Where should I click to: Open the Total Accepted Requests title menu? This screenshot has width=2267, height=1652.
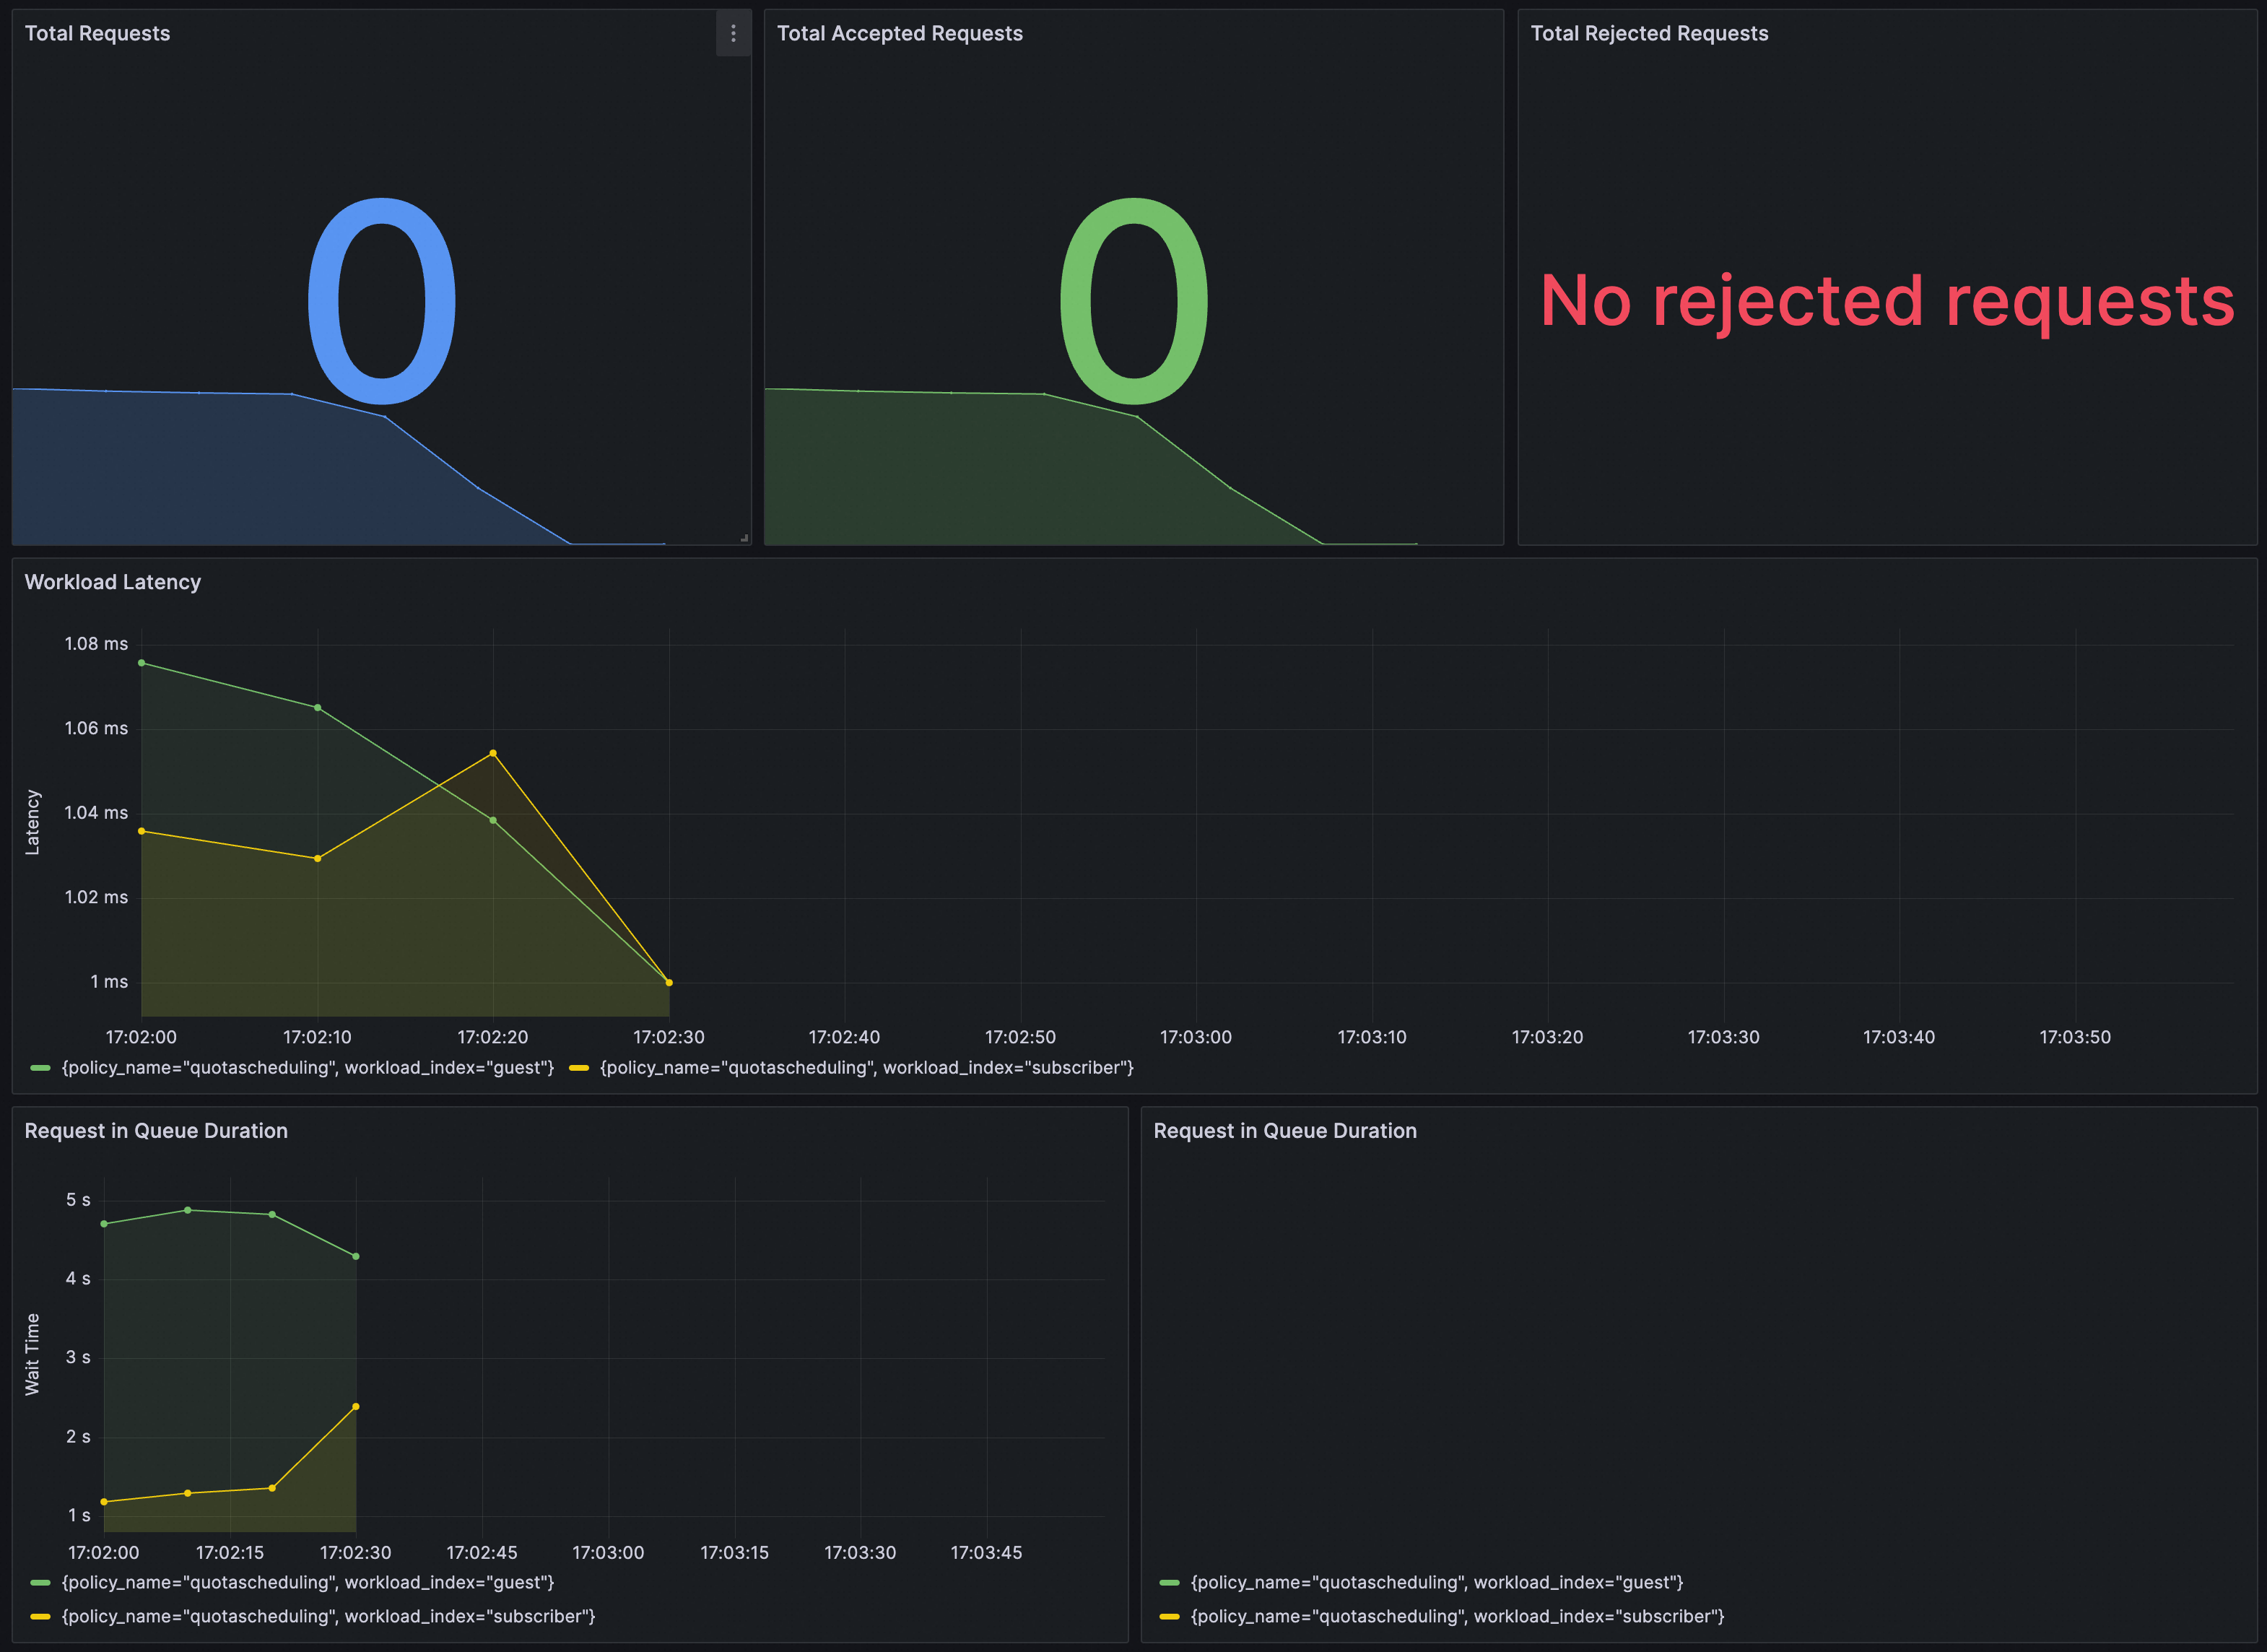[899, 34]
